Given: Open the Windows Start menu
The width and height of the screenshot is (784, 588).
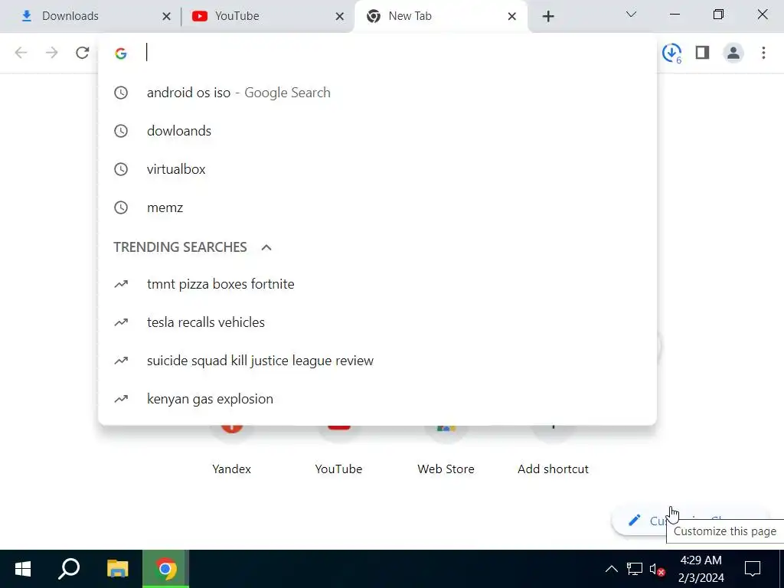Looking at the screenshot, I should tap(23, 569).
